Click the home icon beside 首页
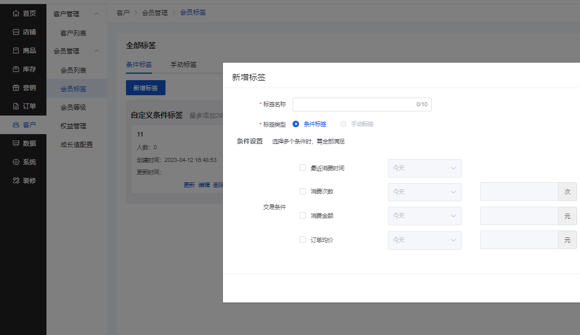 point(16,13)
